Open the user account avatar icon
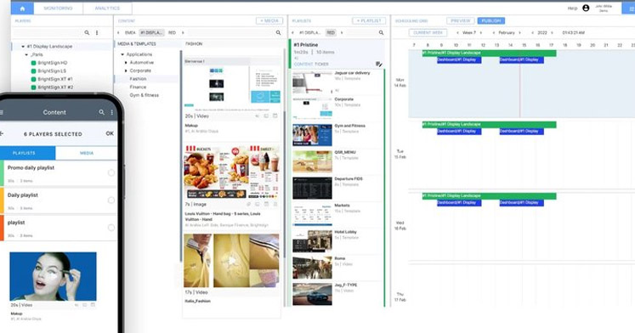Image resolution: width=635 pixels, height=333 pixels. point(586,8)
